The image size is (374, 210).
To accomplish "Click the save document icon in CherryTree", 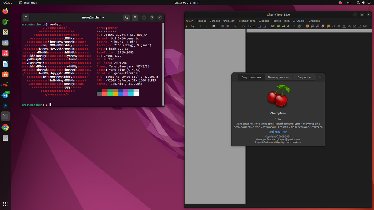I will click(222, 26).
